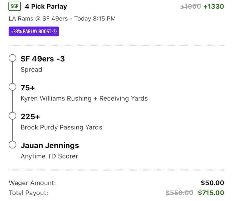
Task: Click the Anytime TD Scorer label
Action: point(49,156)
